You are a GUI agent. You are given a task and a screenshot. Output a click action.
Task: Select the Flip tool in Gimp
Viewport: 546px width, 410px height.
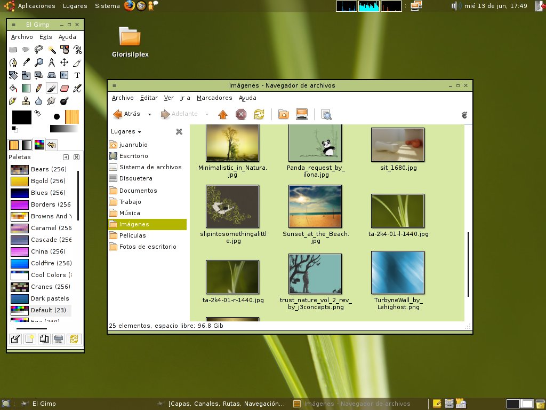(x=65, y=75)
